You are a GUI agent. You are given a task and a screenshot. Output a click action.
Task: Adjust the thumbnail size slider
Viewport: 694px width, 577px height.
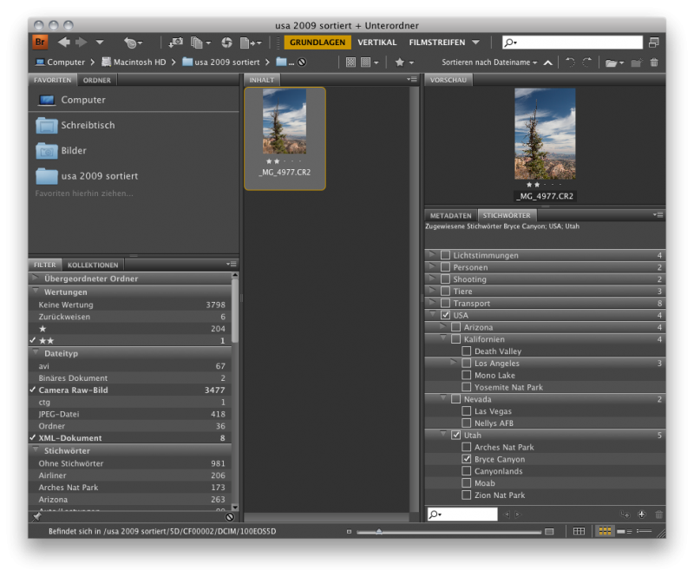(x=379, y=531)
